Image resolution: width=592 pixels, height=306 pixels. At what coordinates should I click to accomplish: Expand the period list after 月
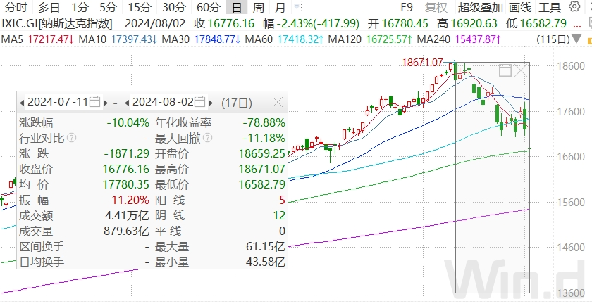coord(297,7)
